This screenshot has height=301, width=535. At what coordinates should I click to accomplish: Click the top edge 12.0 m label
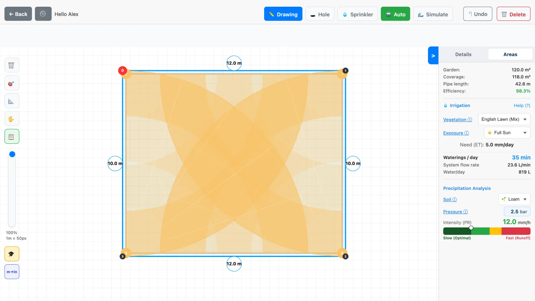click(234, 63)
